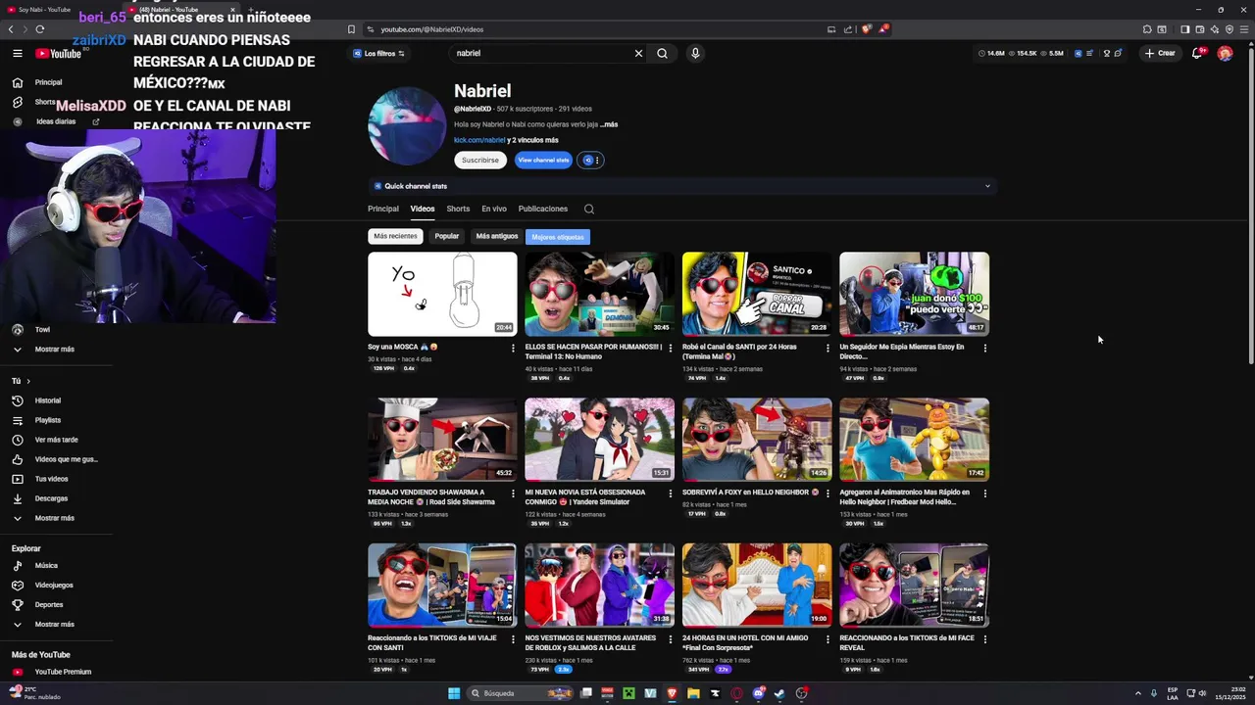Screen dimensions: 1255x705
Task: Open 'Ideas diarias' in the sidebar
Action: [56, 121]
